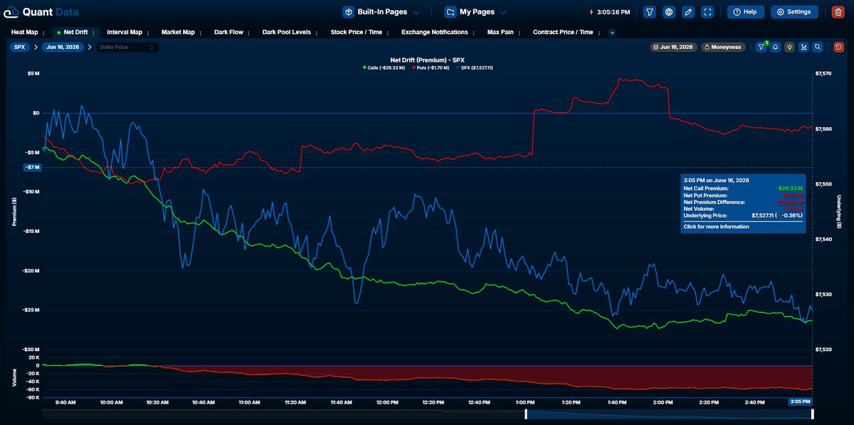854x425 pixels.
Task: Click the Help button
Action: pos(745,12)
